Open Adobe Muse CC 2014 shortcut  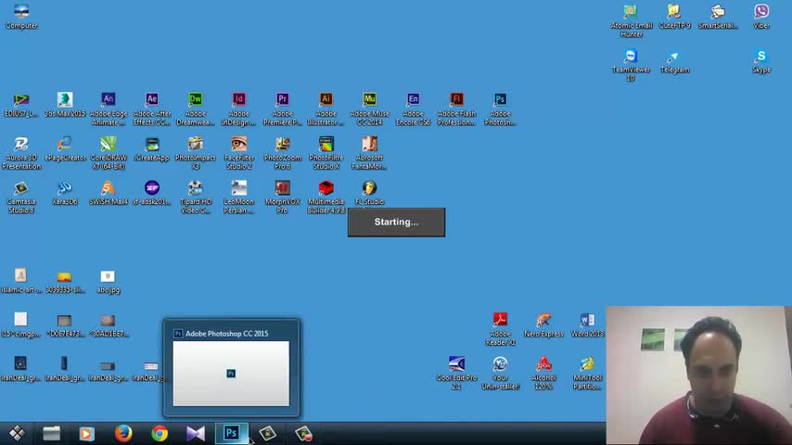click(x=369, y=108)
